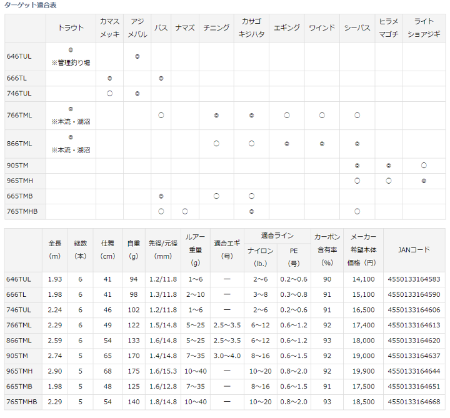Select 905TM row label in target table
Image resolution: width=450 pixels, height=418 pixels.
coord(17,166)
